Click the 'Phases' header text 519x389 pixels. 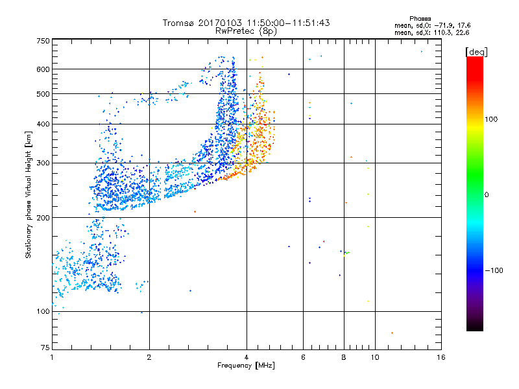point(420,19)
